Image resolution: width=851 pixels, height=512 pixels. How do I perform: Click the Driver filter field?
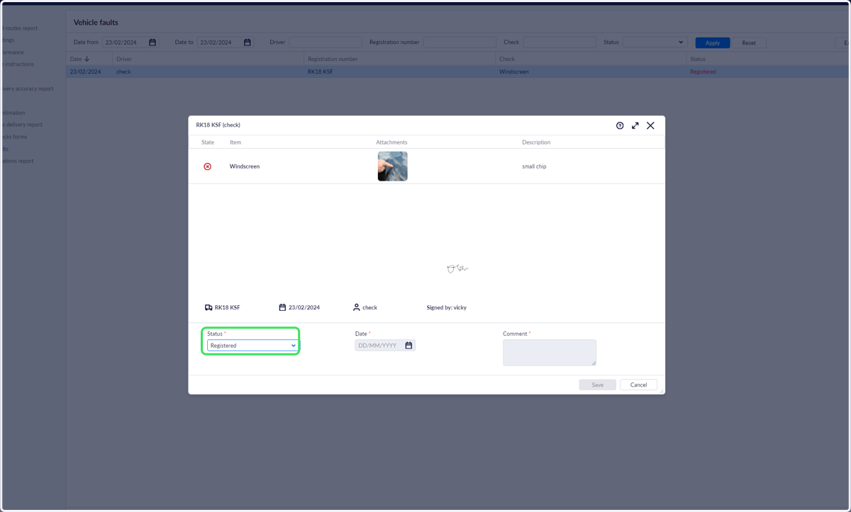tap(326, 42)
